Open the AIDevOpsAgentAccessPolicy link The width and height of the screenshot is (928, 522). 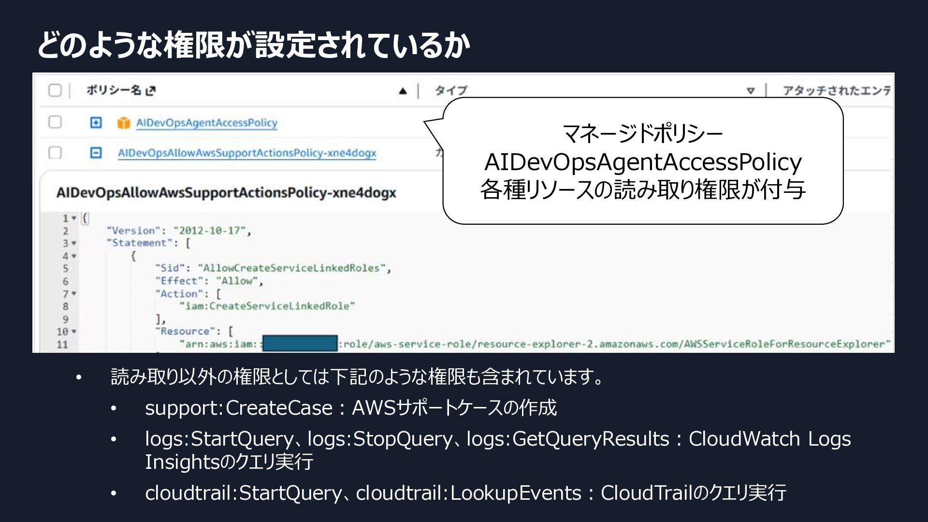[x=207, y=123]
